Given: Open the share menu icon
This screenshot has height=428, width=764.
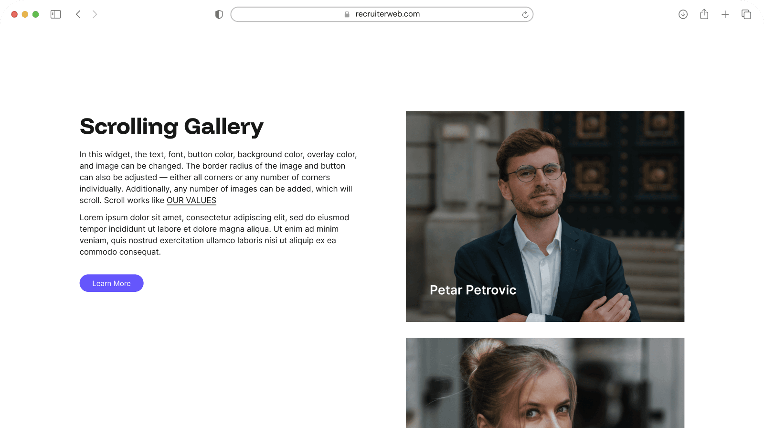Looking at the screenshot, I should (x=704, y=14).
